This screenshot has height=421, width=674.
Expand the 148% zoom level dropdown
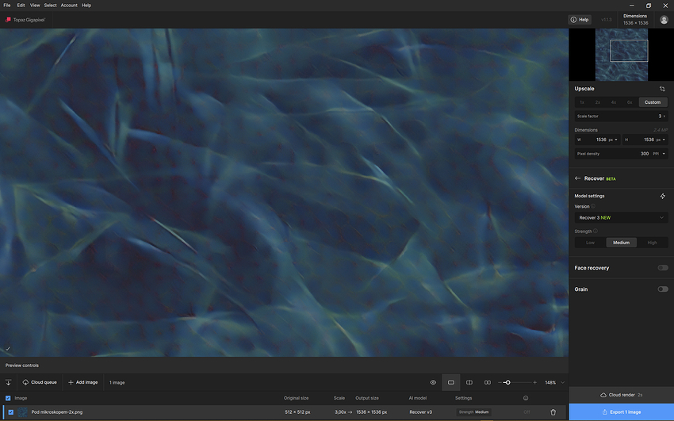pos(562,382)
